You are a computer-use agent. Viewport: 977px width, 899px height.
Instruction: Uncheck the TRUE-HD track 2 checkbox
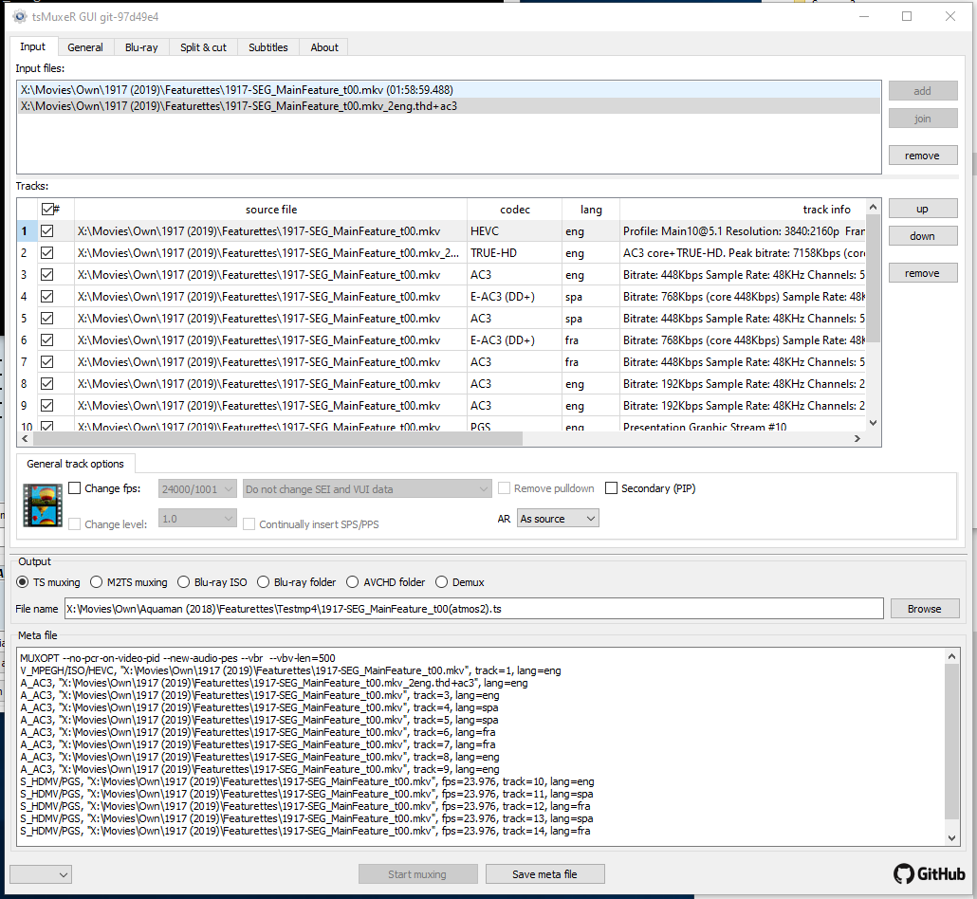pyautogui.click(x=46, y=253)
